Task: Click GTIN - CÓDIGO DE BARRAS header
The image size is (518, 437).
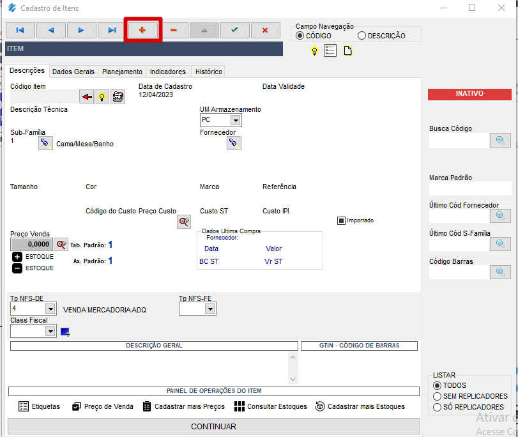Action: click(x=359, y=346)
